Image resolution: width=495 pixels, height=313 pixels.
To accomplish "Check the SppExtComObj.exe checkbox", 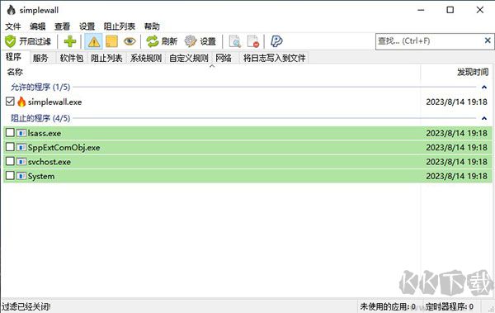I will point(10,147).
